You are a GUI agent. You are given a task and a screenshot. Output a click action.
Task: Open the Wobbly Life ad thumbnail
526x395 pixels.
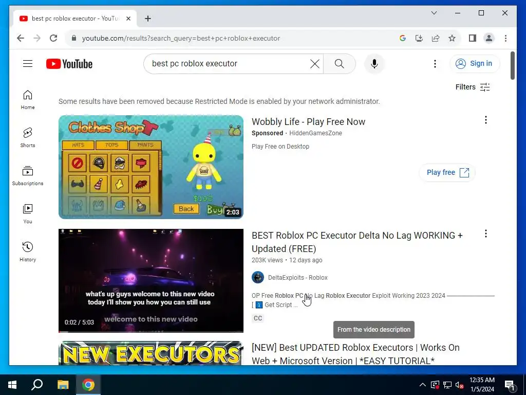[151, 167]
